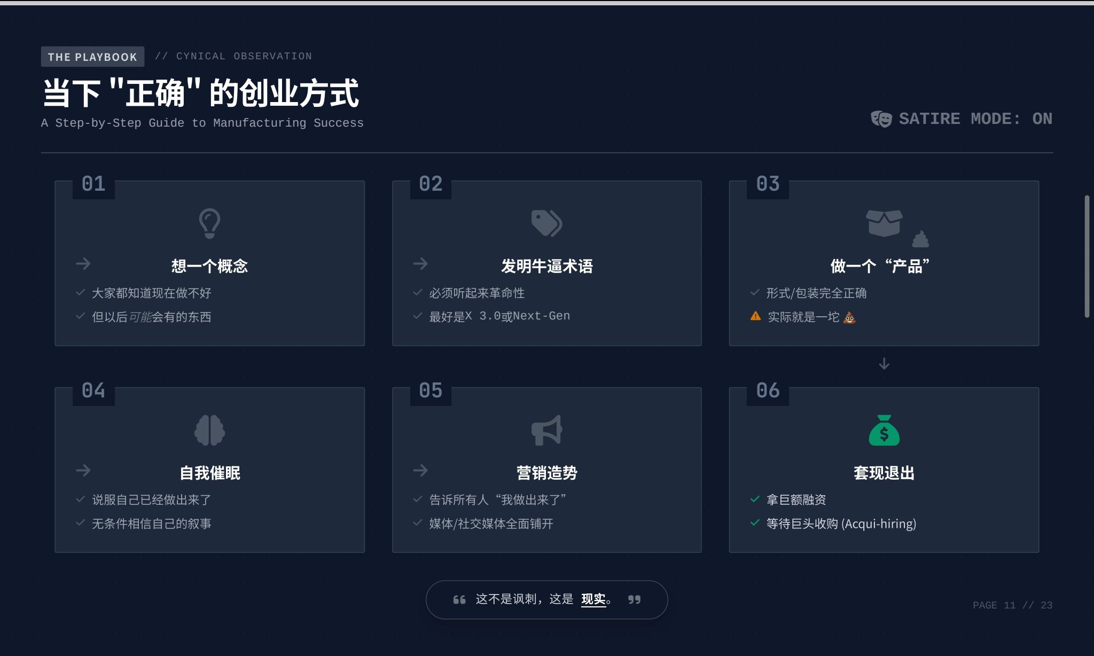Click the theater masks satire icon
The height and width of the screenshot is (656, 1094).
tap(881, 119)
